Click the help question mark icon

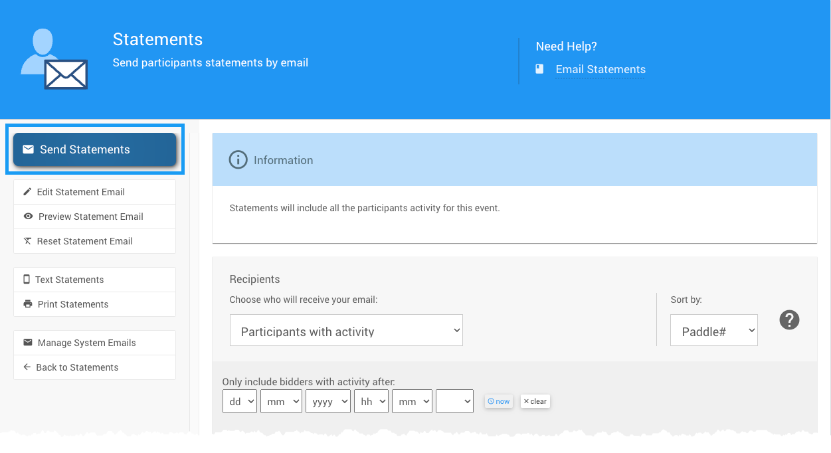789,320
